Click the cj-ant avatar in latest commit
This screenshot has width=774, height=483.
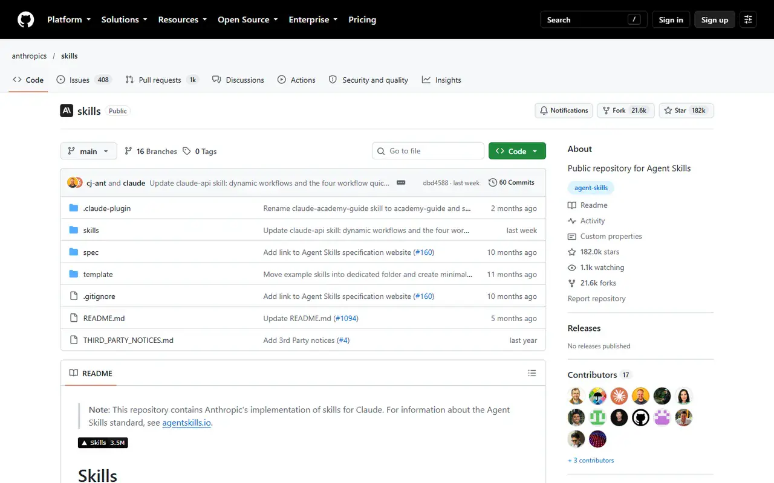pos(73,182)
